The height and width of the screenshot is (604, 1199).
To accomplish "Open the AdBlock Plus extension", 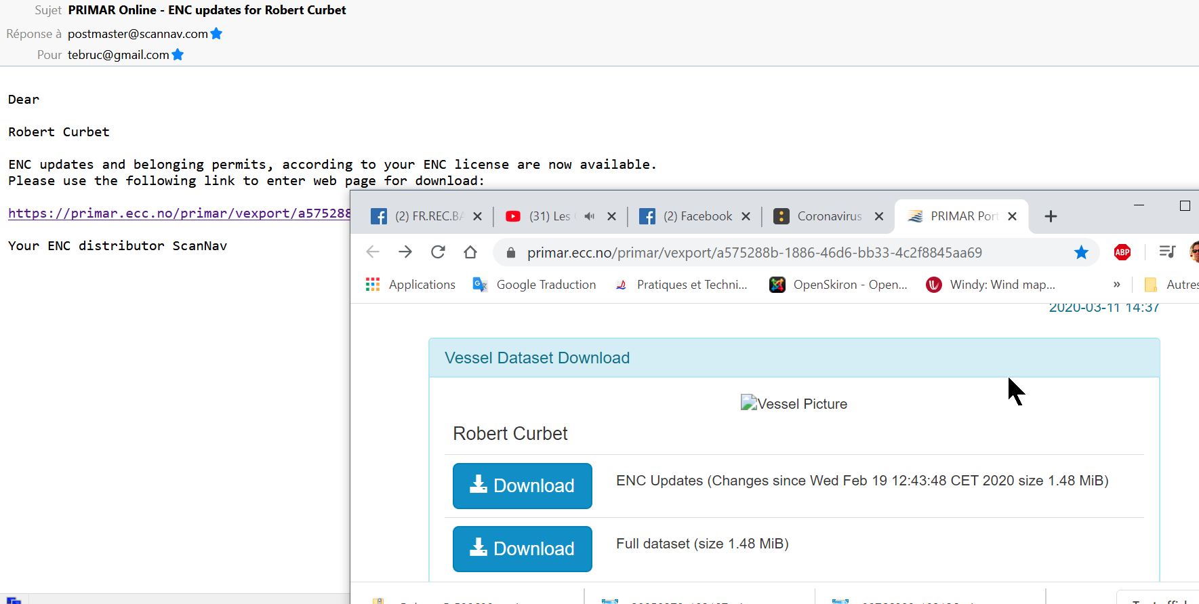I will [1122, 252].
